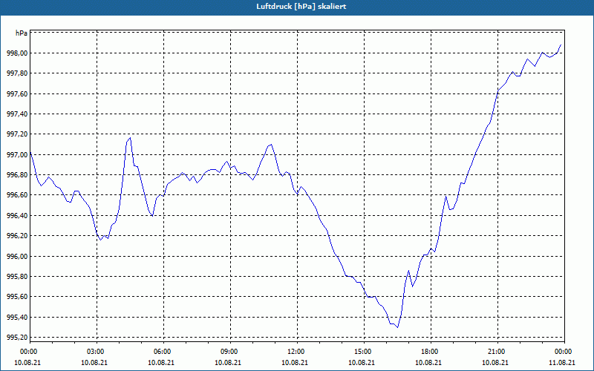Click the 12:00 time axis label

pos(297,352)
